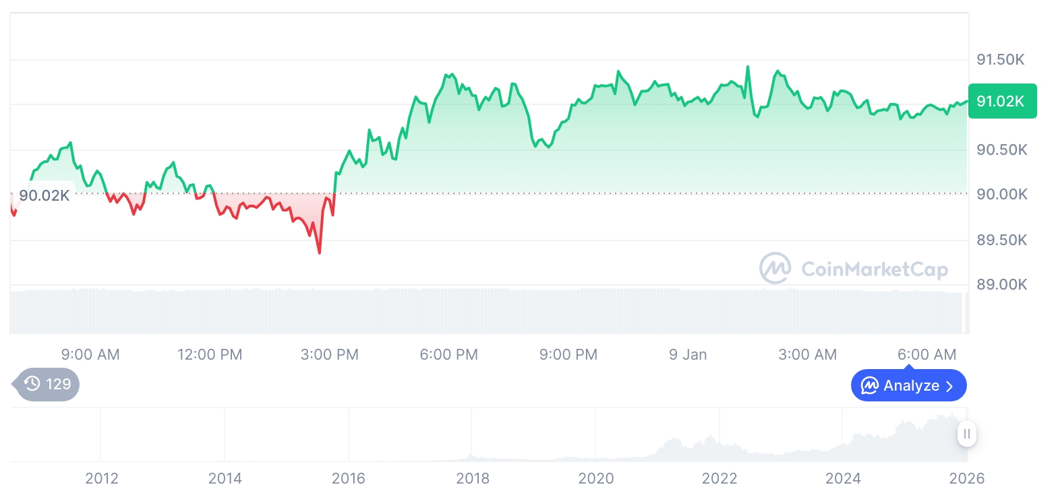
Task: Click the Analyze chat bubble icon
Action: [870, 386]
